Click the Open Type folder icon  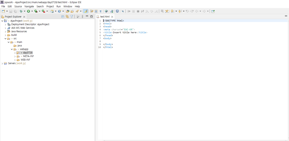coord(68,11)
